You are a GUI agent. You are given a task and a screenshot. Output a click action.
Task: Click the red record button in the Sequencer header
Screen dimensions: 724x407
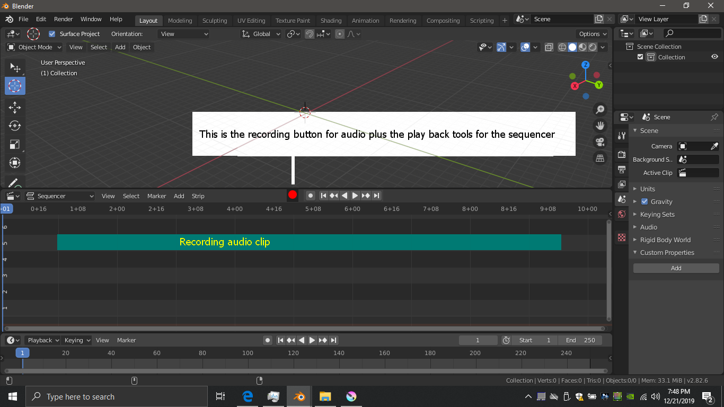click(293, 195)
